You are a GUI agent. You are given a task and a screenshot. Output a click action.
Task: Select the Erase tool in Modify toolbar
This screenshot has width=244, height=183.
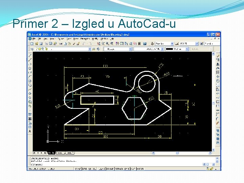pos(218,56)
